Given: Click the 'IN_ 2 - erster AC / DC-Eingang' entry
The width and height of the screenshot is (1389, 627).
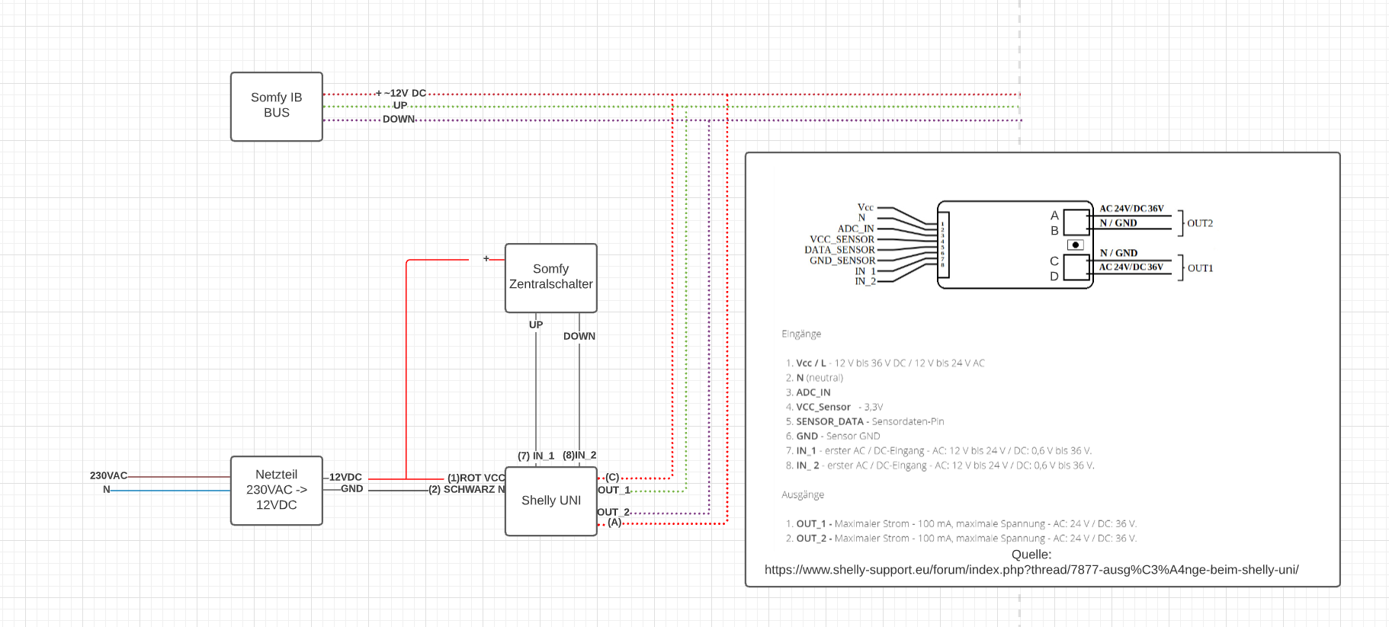Looking at the screenshot, I should [940, 465].
